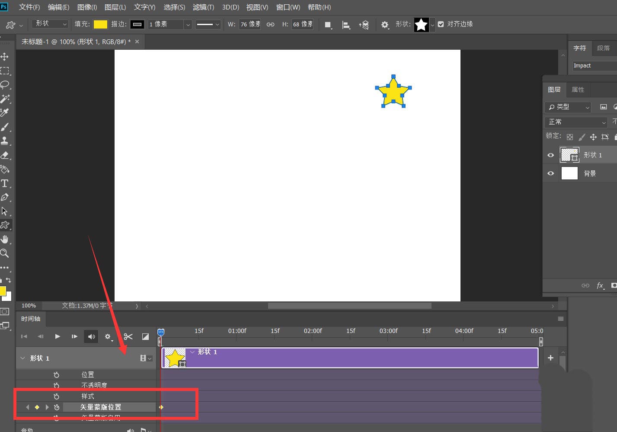Lock layer position

593,137
